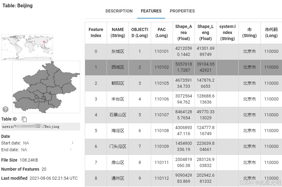Click the NAME (String) column header
Image resolution: width=282 pixels, height=187 pixels.
pyautogui.click(x=118, y=33)
